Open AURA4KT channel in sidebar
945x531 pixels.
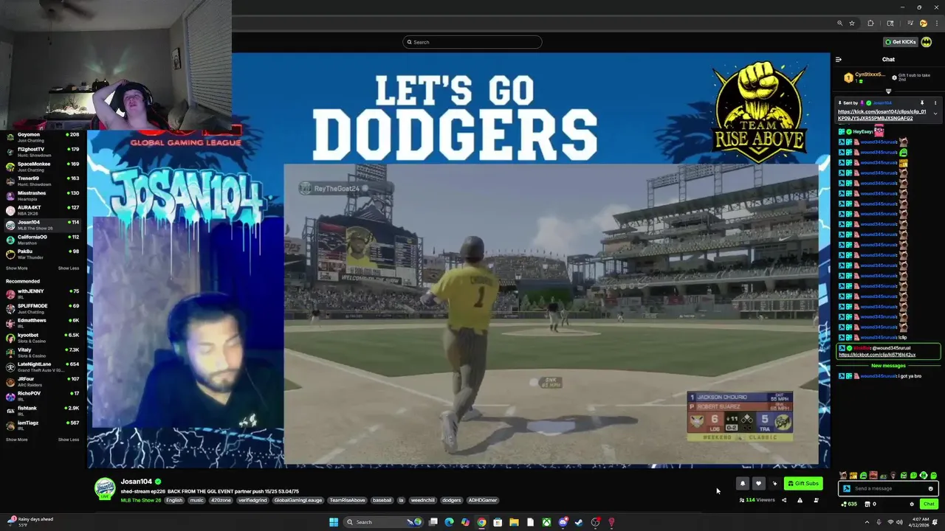click(x=43, y=210)
